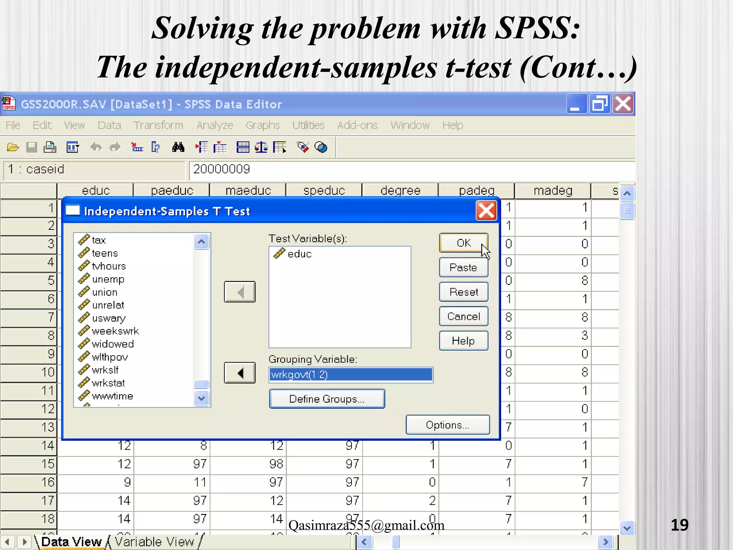Click the Define Groups button
This screenshot has width=733, height=550.
327,399
